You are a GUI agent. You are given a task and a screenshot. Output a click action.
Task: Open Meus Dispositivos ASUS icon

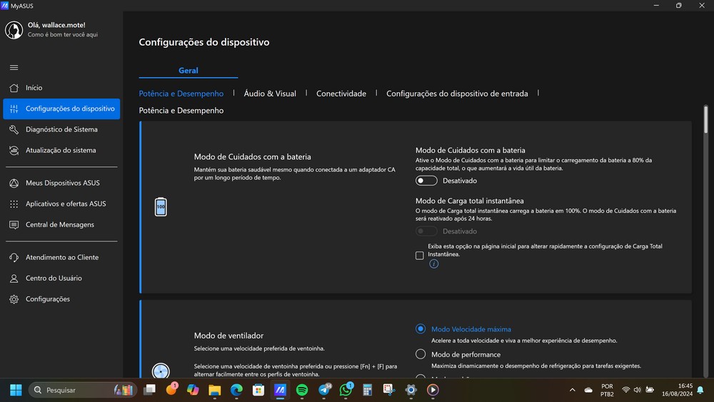14,184
